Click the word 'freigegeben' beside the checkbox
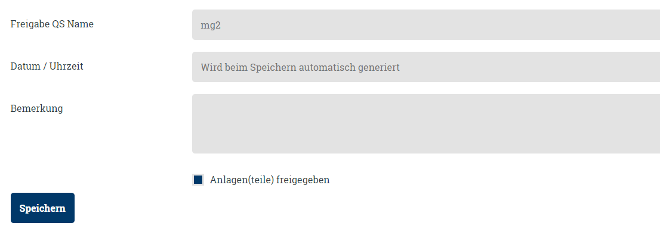Screen dimensions: 660x235 pos(303,180)
